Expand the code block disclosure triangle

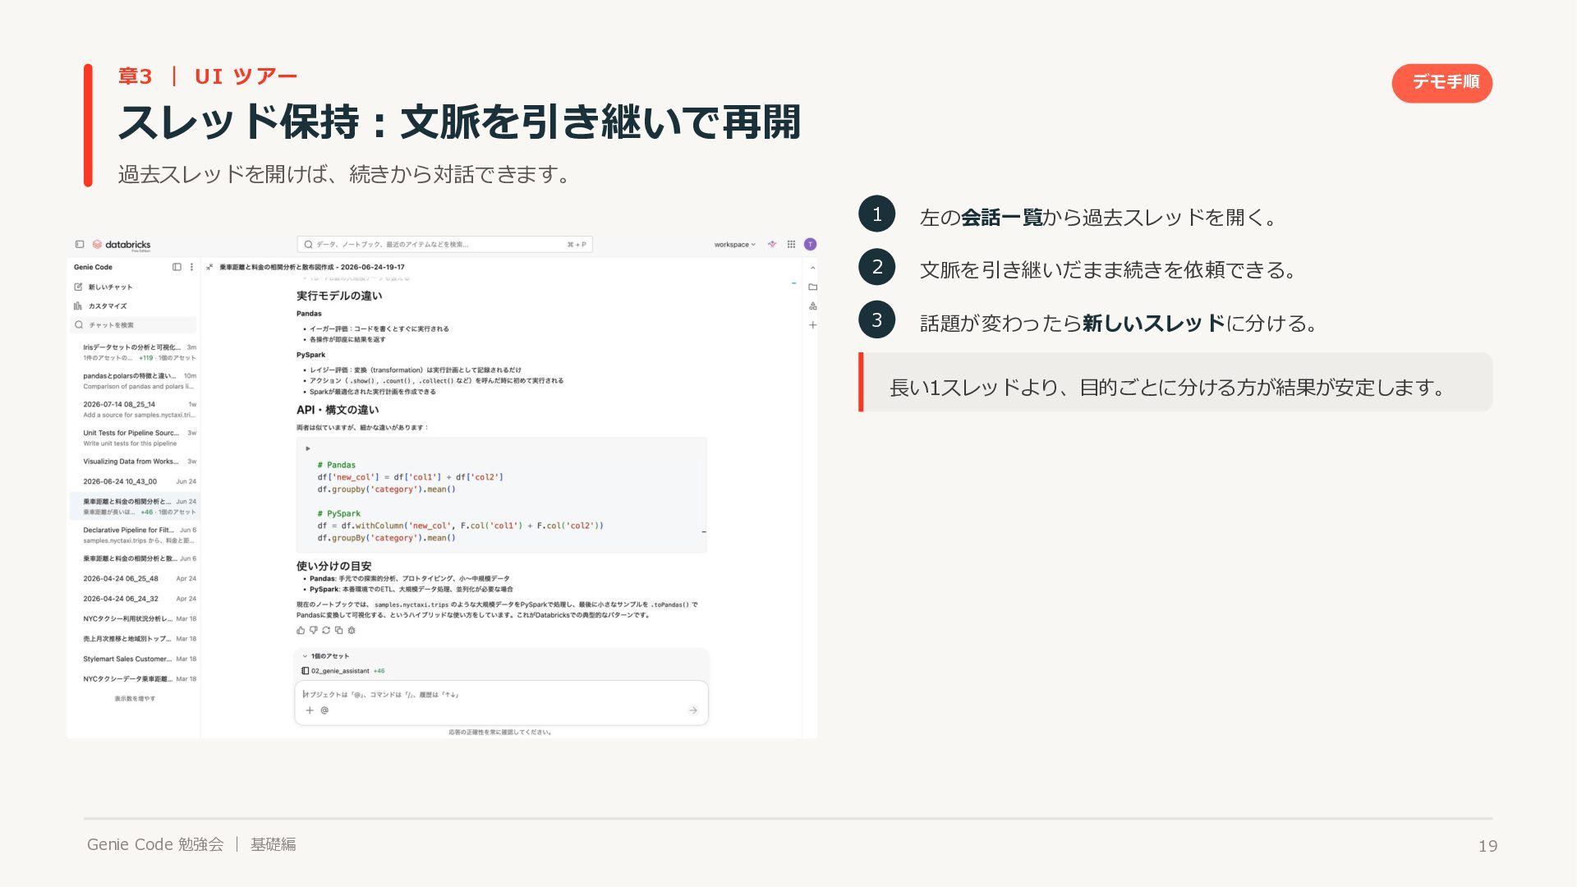(308, 448)
